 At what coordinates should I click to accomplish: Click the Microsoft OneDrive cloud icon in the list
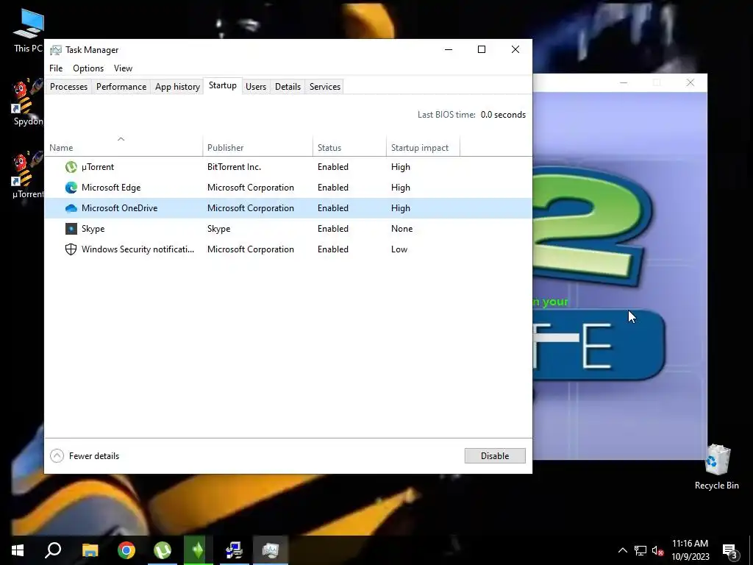(71, 208)
